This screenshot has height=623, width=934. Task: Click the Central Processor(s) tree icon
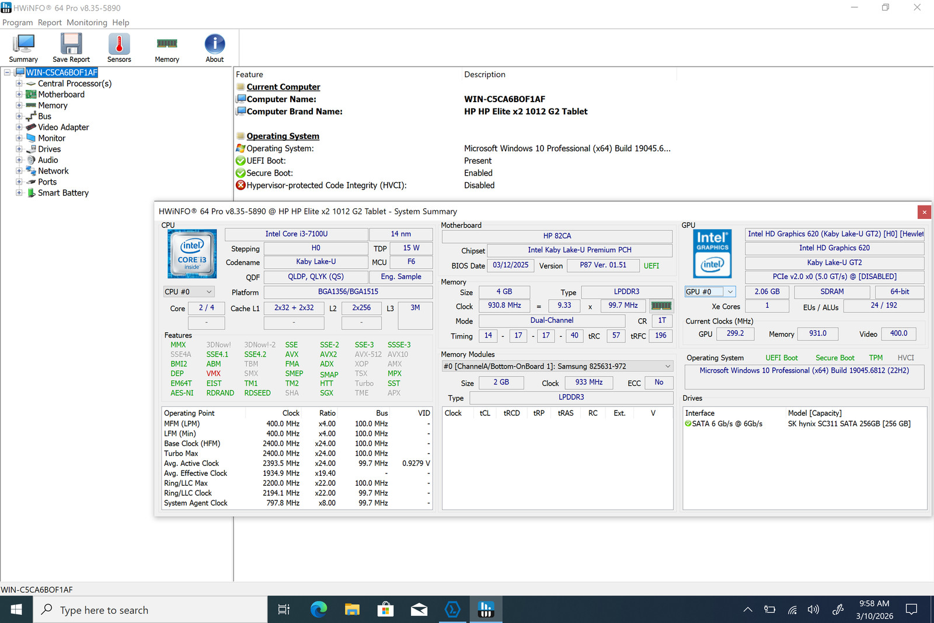(x=31, y=83)
